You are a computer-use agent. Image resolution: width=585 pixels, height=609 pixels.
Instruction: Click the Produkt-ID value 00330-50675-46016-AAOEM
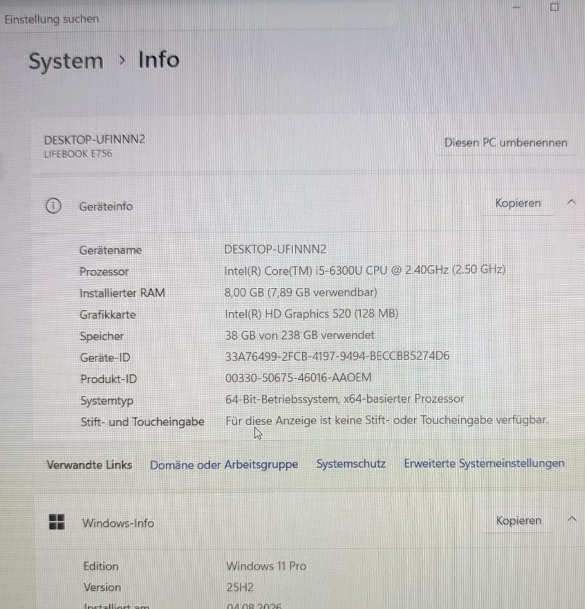click(298, 377)
